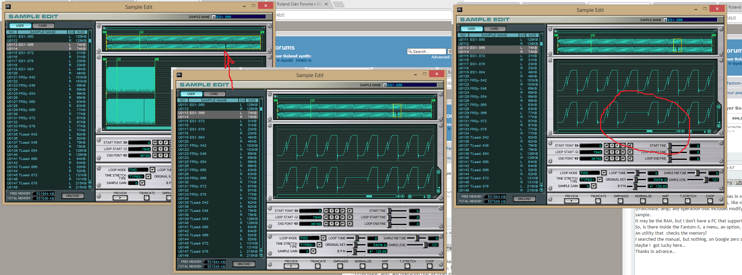Screen dimensions: 742x275
Task: Toggle T.STRETCH in right window
Action: coord(687,201)
